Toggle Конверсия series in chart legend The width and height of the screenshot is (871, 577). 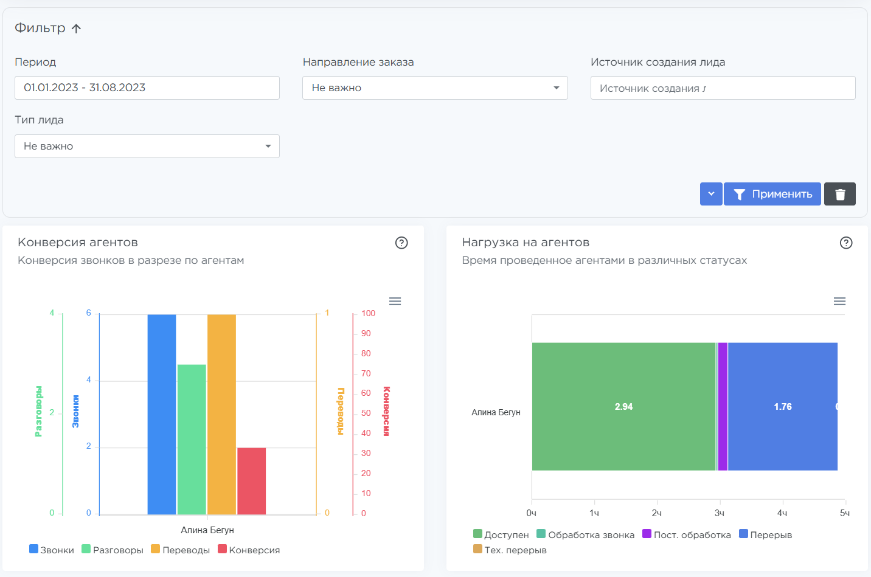click(x=249, y=550)
